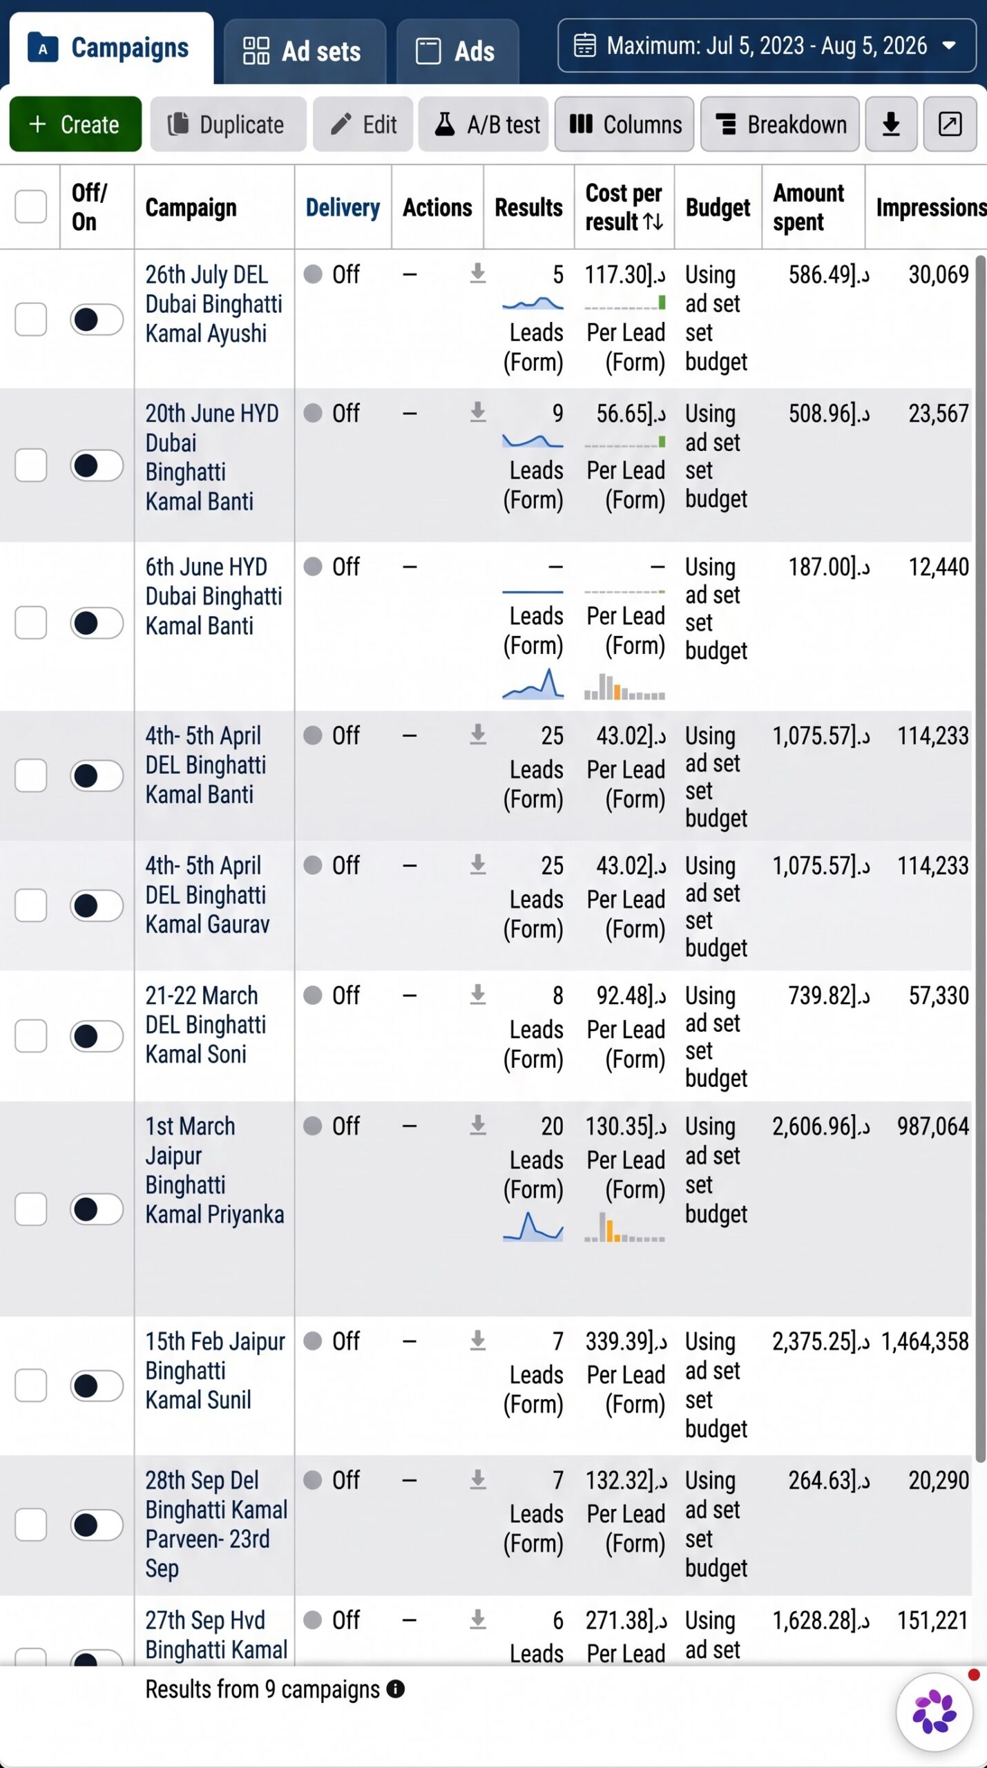Toggle the 20th June HYD campaign switch

97,465
